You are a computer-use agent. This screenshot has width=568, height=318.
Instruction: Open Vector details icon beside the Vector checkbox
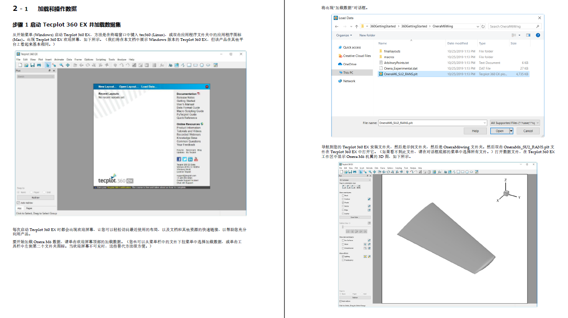(369, 206)
